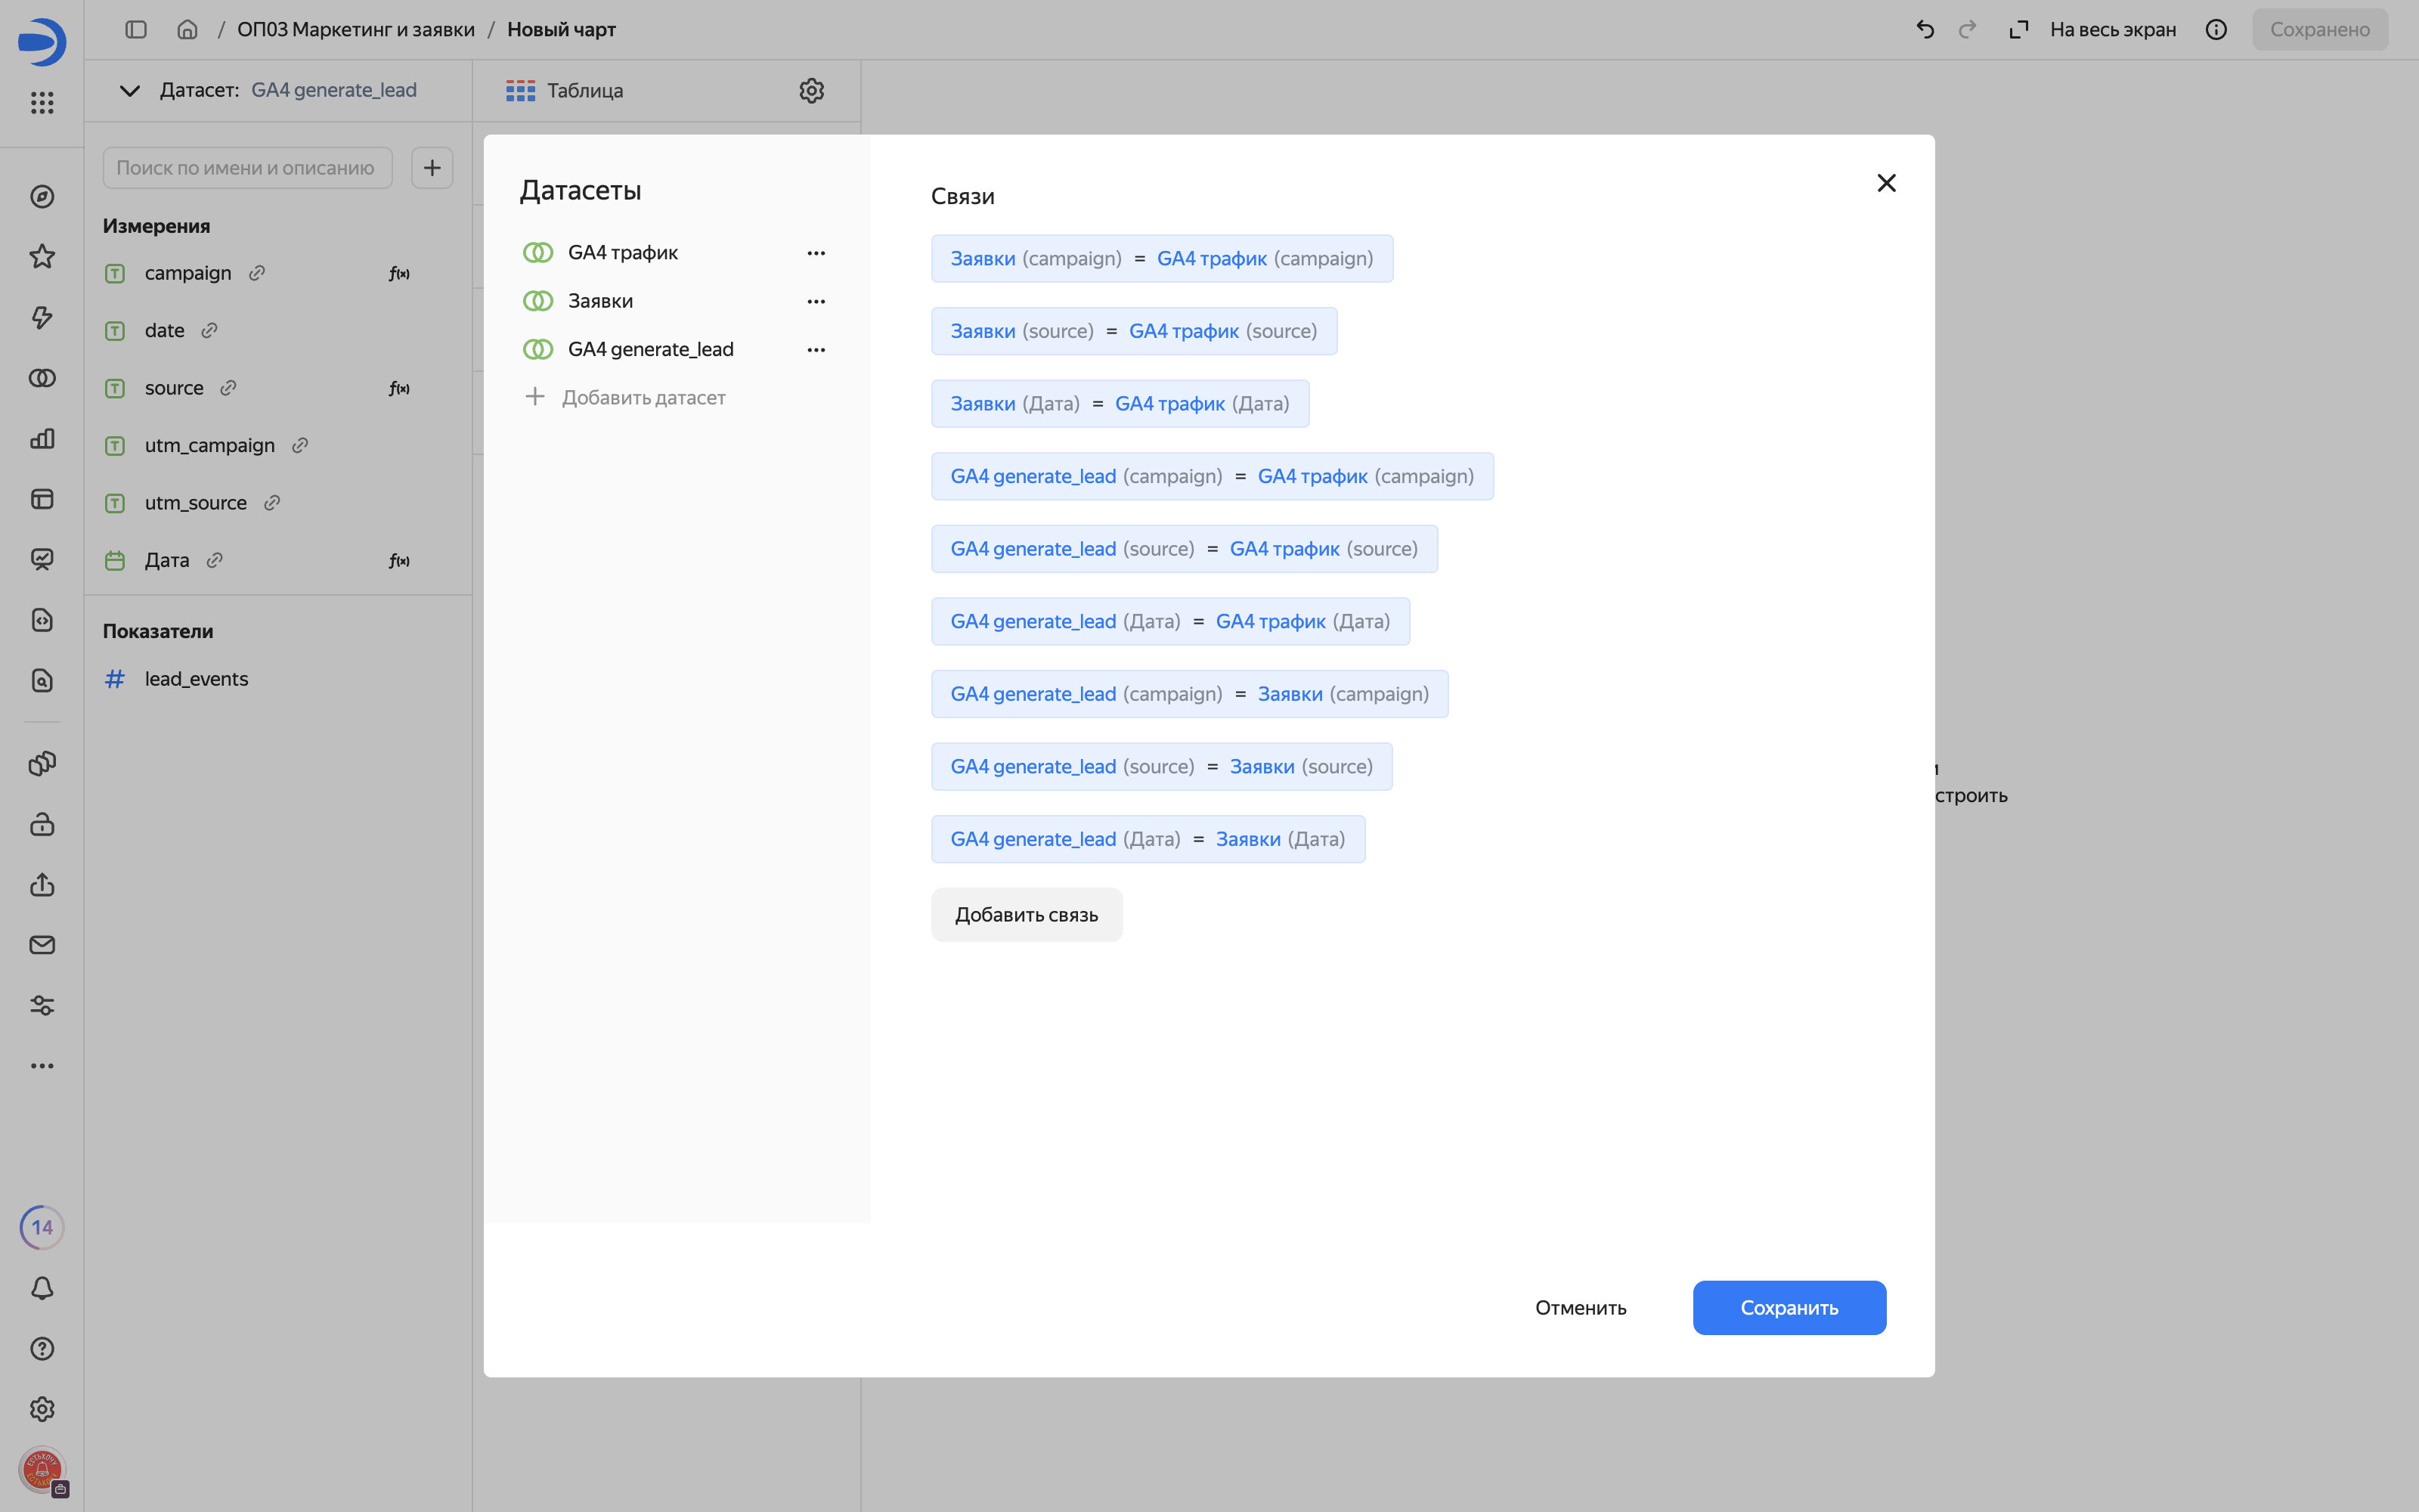Click the field search input
The image size is (2419, 1512).
click(x=247, y=168)
